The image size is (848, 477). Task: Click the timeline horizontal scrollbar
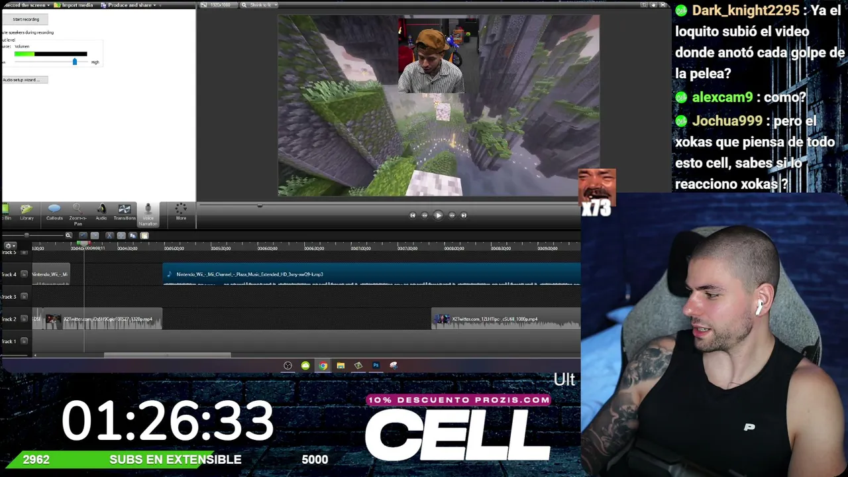click(168, 355)
